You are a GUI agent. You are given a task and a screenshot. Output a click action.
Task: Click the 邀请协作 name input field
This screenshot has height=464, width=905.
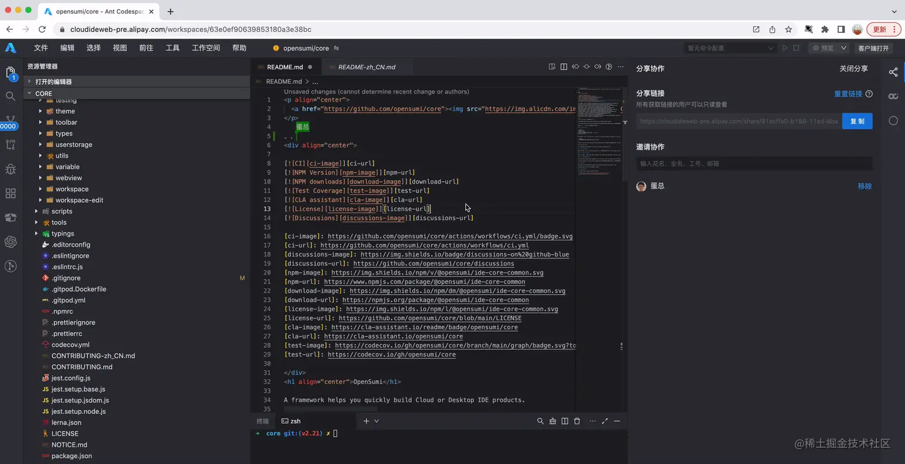coord(754,163)
